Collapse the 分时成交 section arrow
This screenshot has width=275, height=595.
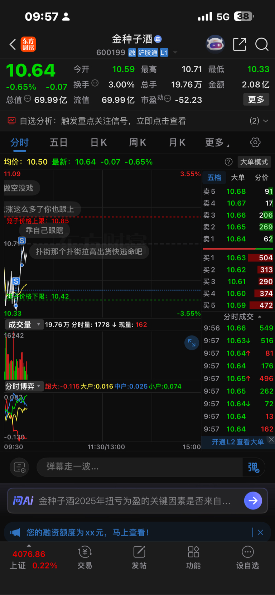click(260, 317)
